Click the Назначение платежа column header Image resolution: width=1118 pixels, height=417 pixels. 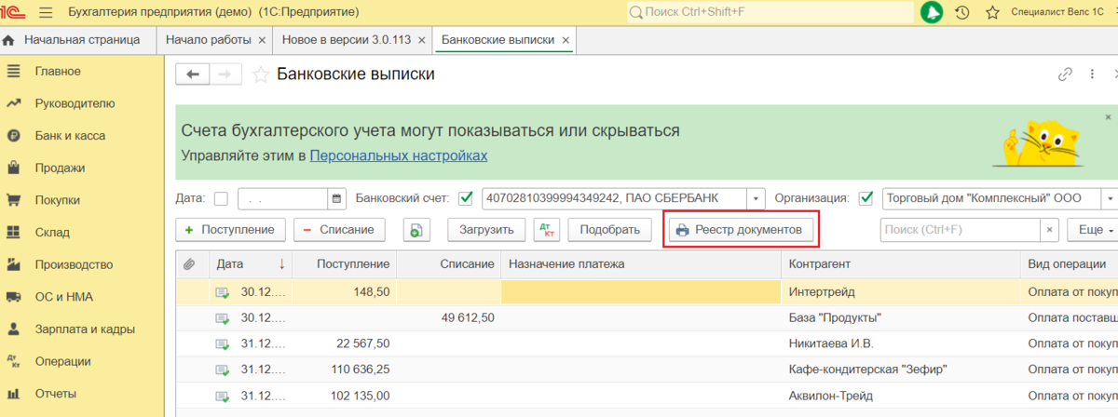[x=641, y=264]
